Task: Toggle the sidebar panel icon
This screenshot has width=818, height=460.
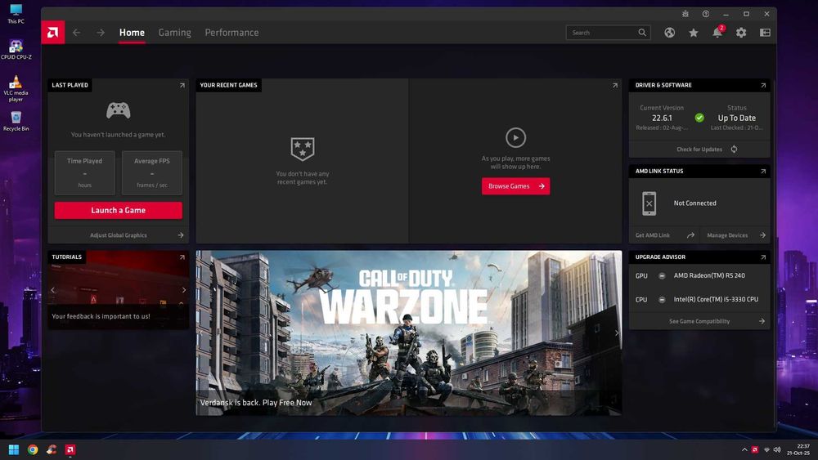Action: coord(765,33)
